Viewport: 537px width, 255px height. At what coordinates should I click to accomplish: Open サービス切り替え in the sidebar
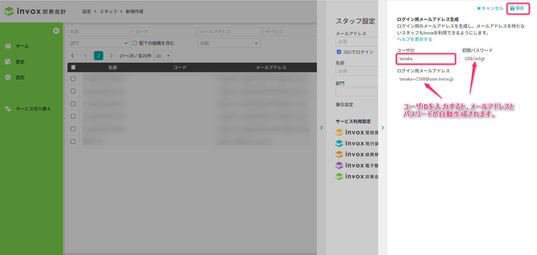tap(33, 109)
